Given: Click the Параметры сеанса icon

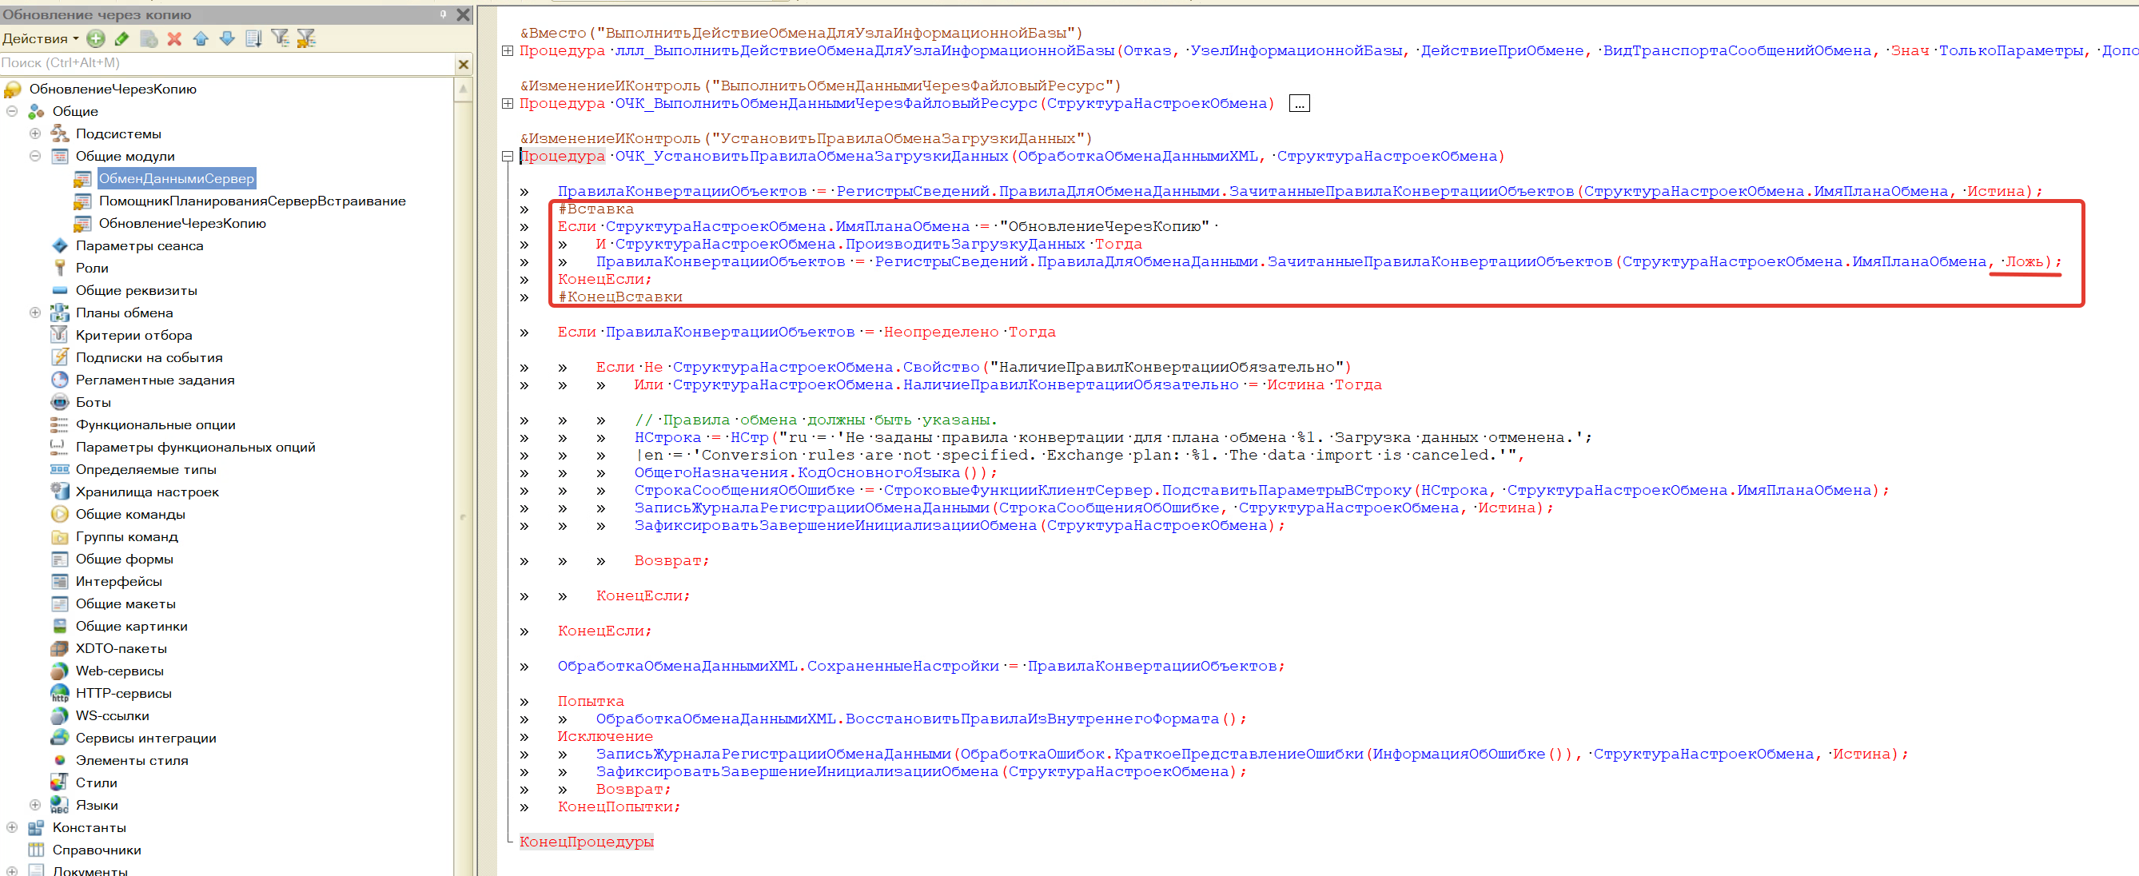Looking at the screenshot, I should (60, 246).
